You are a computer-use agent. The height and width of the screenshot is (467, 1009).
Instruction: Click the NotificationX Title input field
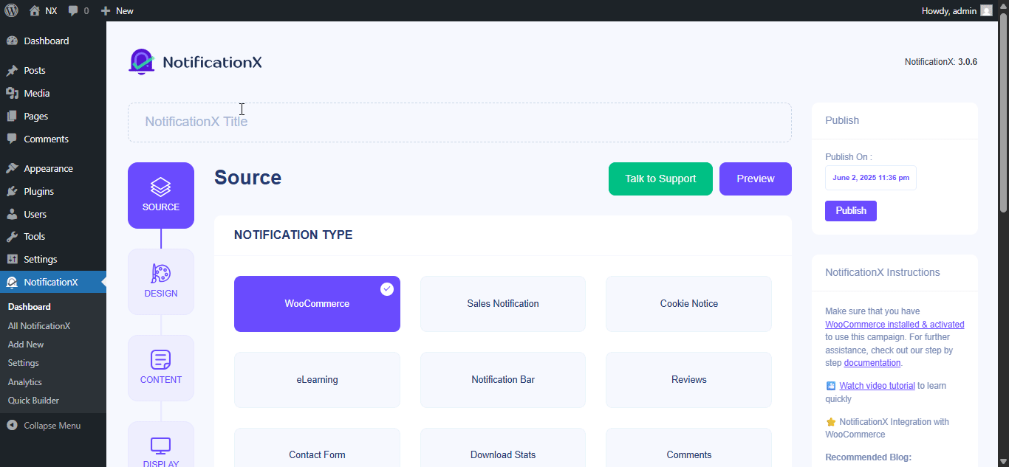pyautogui.click(x=459, y=122)
